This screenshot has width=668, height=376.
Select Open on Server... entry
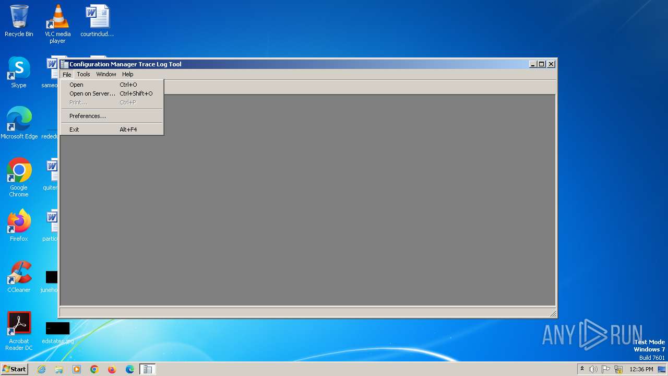(112, 93)
